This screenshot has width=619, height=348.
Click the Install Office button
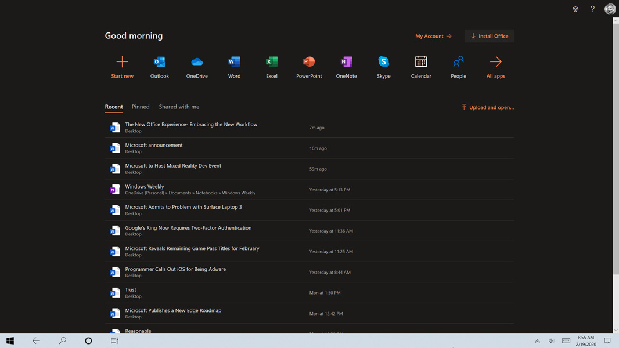coord(489,36)
